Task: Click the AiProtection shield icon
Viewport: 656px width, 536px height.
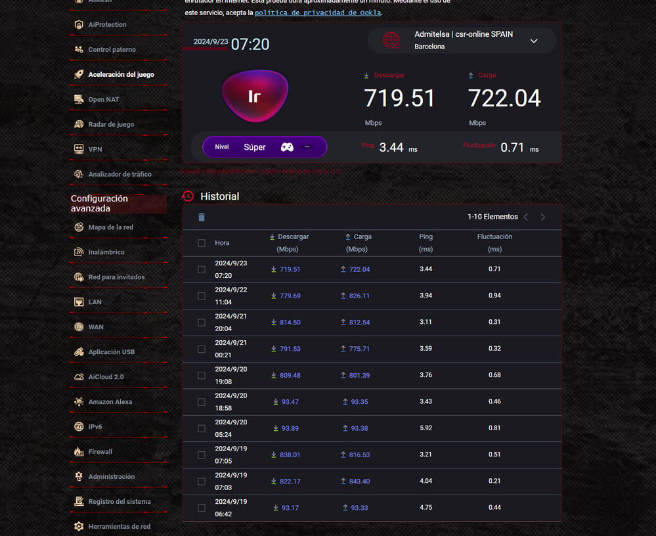Action: coord(79,25)
